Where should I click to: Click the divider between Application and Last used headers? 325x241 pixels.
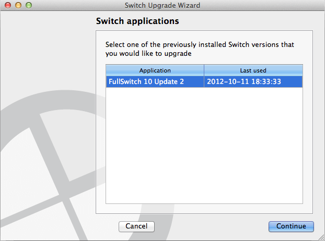pyautogui.click(x=204, y=70)
